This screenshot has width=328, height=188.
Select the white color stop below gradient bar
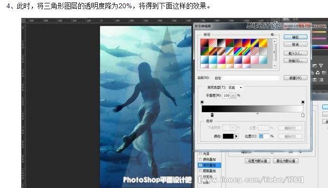click(303, 115)
